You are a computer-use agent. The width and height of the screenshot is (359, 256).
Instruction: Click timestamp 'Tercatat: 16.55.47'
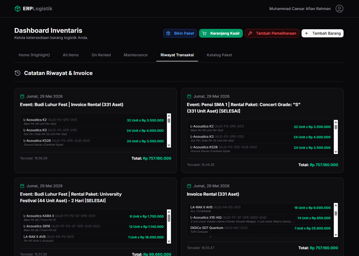[x=200, y=248]
